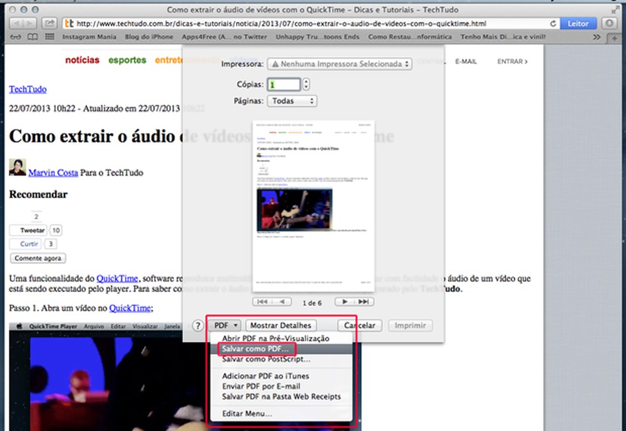Open the QuickTime link in Passo 1
The height and width of the screenshot is (431, 626).
[130, 308]
